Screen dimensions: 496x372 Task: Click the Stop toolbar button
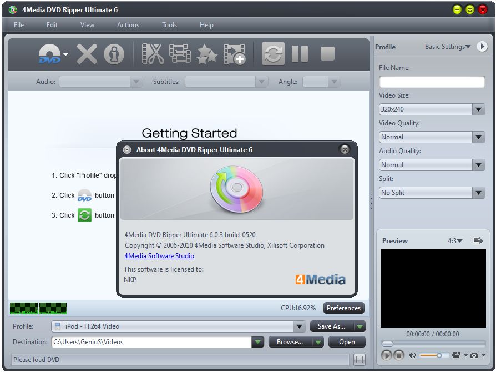(327, 53)
